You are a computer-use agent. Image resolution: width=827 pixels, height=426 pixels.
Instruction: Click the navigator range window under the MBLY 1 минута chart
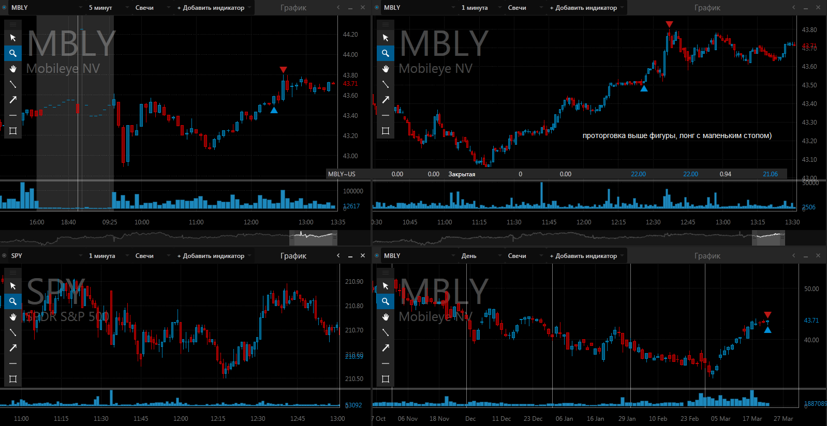click(x=768, y=238)
